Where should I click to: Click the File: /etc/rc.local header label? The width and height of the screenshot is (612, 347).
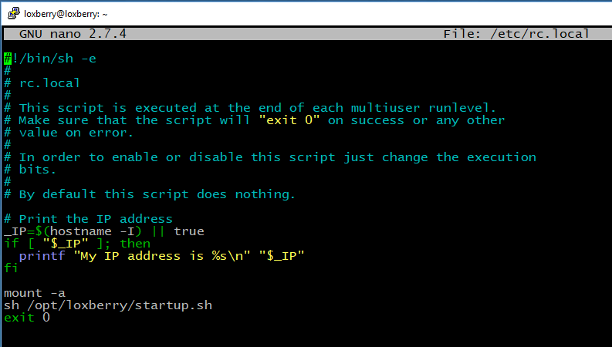(516, 34)
